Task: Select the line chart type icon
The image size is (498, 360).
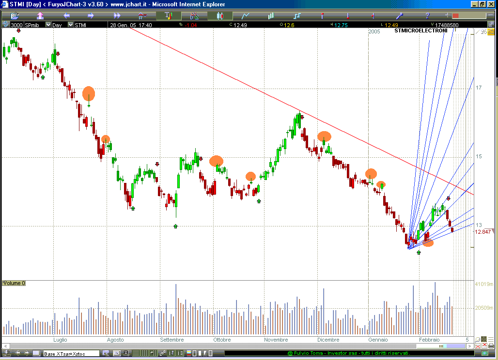Action: click(x=246, y=15)
